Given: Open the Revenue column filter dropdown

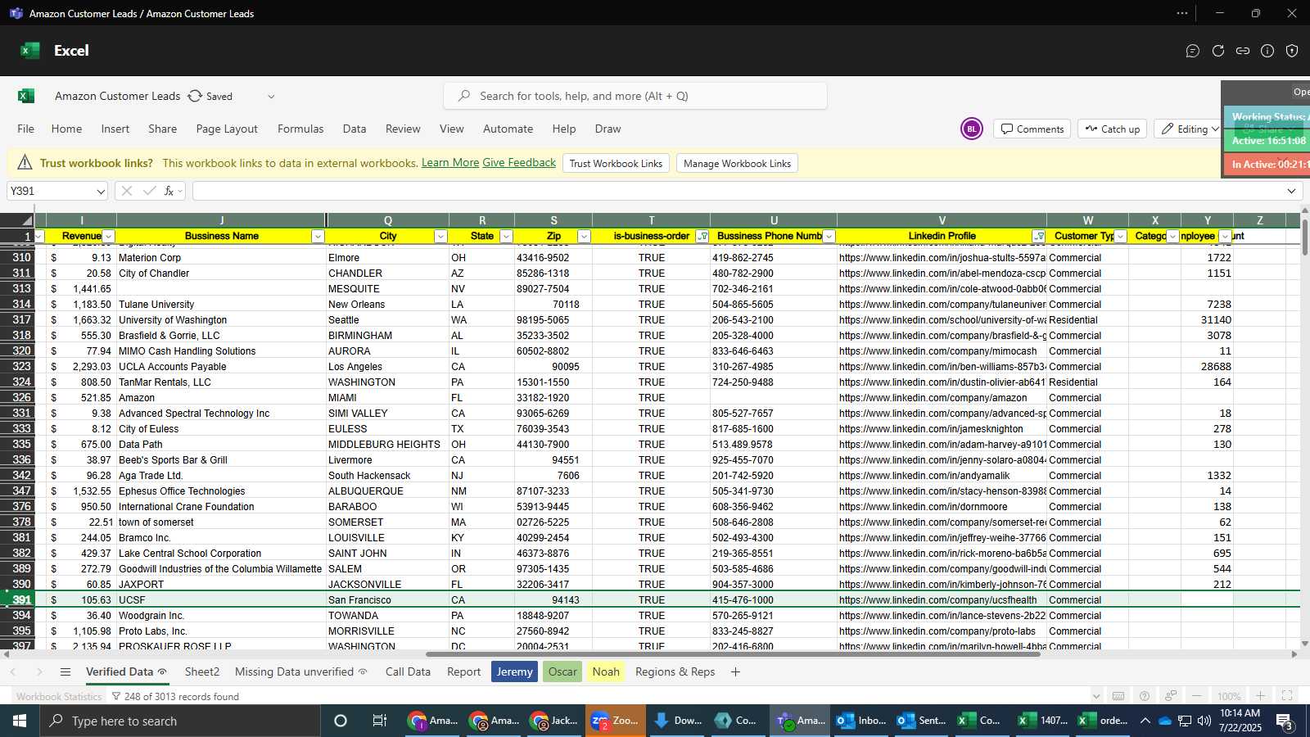Looking at the screenshot, I should [110, 236].
